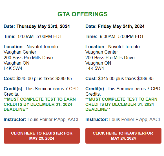Click green DECEMBER 31, 2024 deadline in Thursday listing
The width and height of the screenshot is (164, 156).
tap(51, 104)
